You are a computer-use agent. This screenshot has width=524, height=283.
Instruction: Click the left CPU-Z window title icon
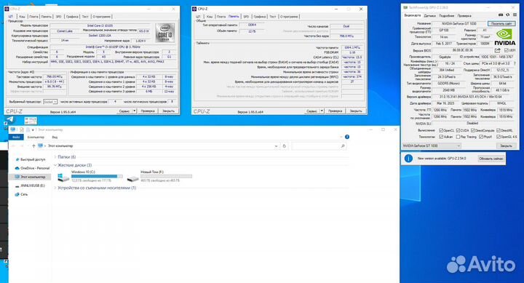[x=7, y=9]
